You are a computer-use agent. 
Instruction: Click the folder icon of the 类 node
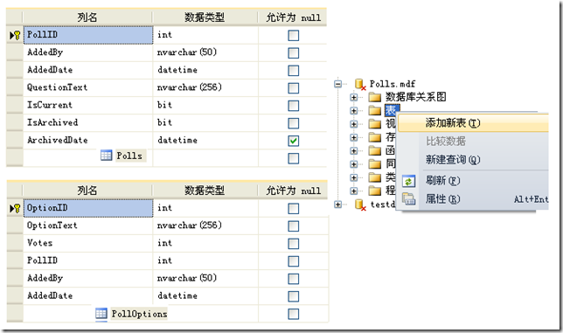pyautogui.click(x=374, y=177)
